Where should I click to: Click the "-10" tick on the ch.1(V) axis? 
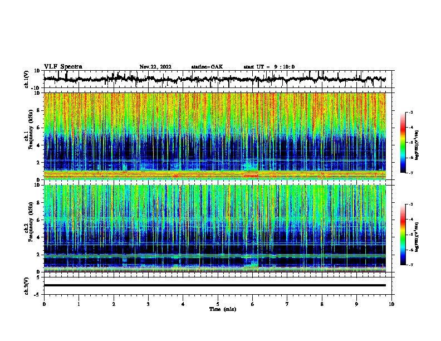point(36,88)
